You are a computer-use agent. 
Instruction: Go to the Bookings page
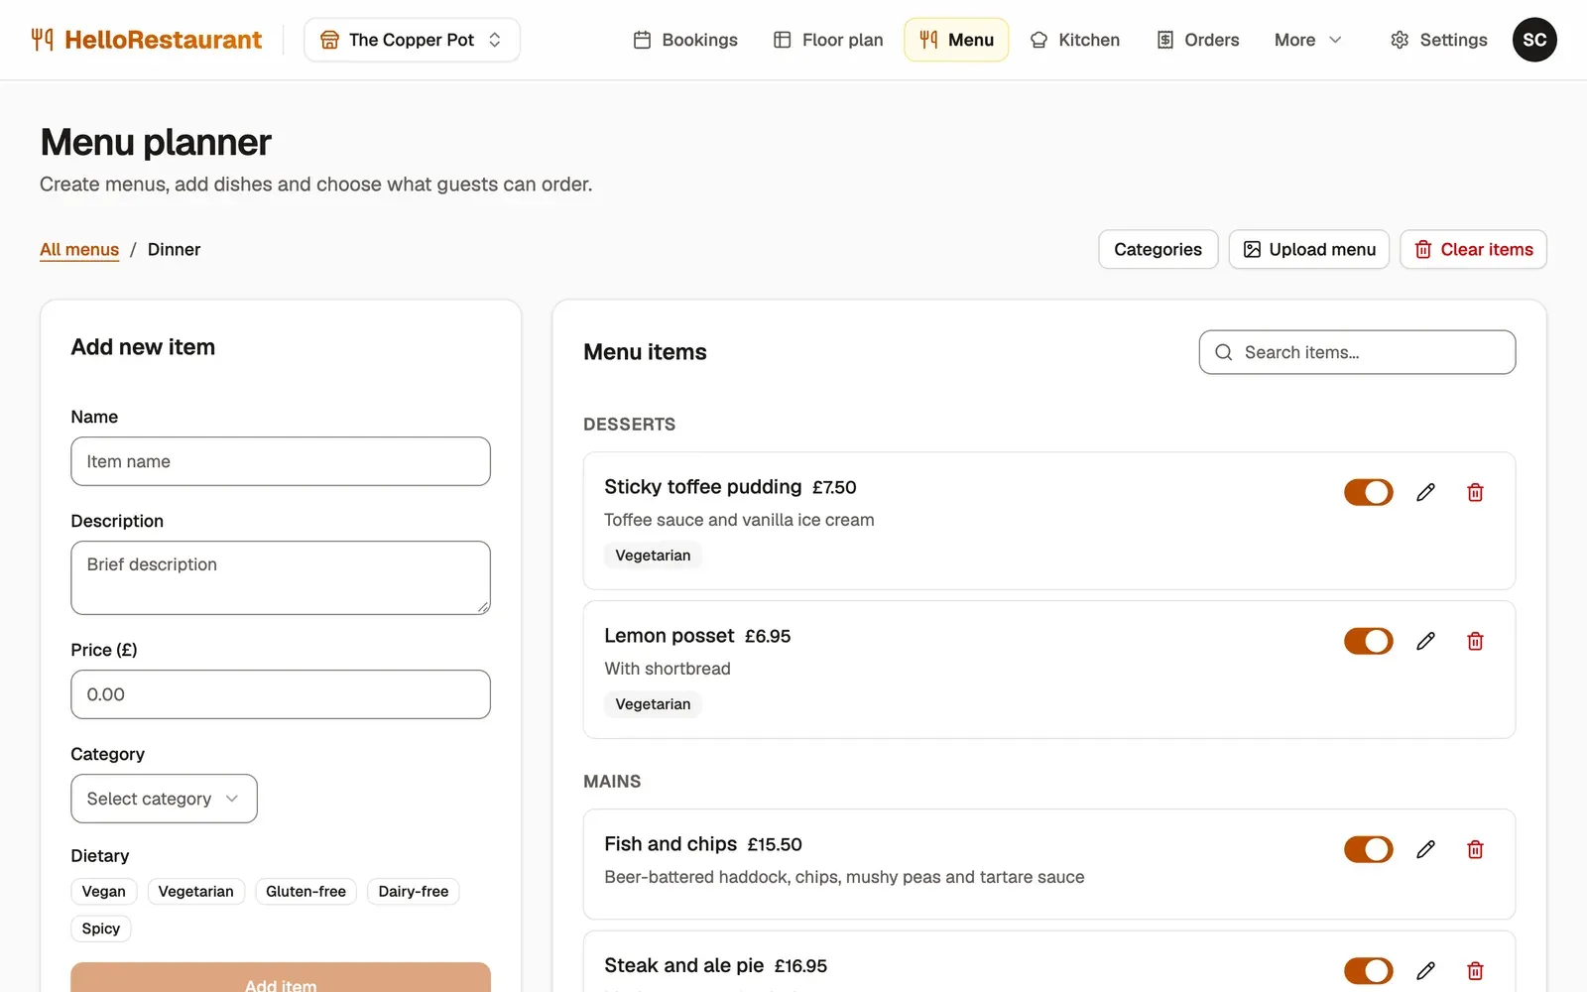(685, 40)
